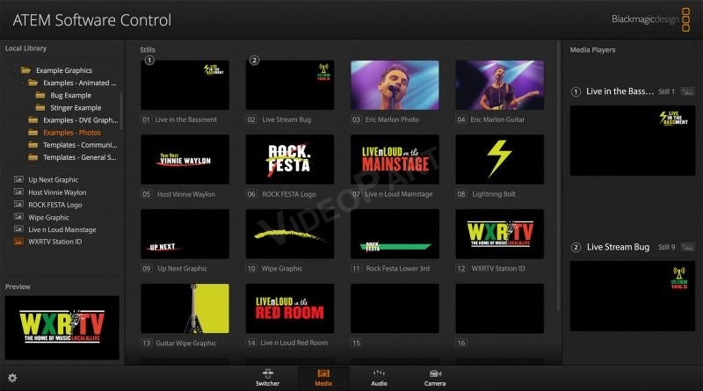Select still 07 Live n Loud Mainstage
This screenshot has width=703, height=391.
(x=395, y=160)
